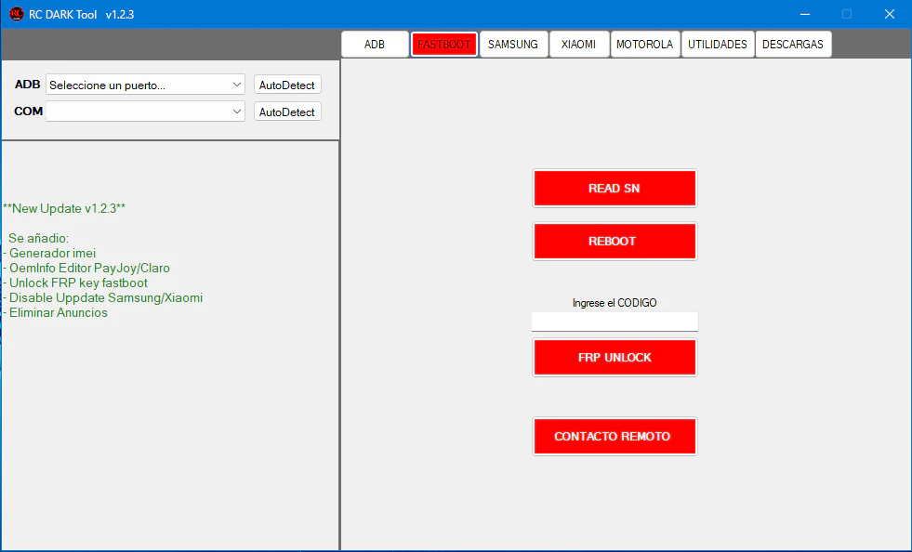Open the MOTOROLA tab
Image resolution: width=912 pixels, height=552 pixels.
644,45
